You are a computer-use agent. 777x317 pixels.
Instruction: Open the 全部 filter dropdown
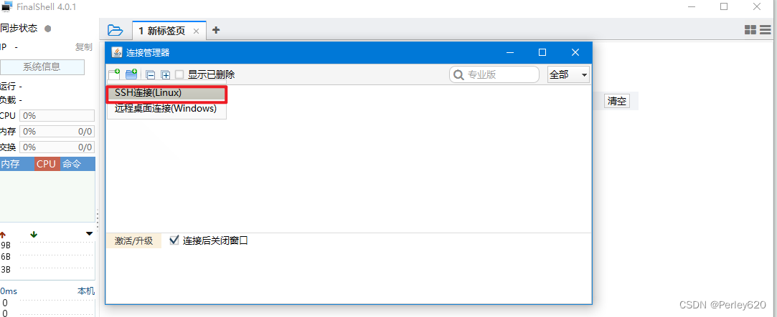(568, 74)
